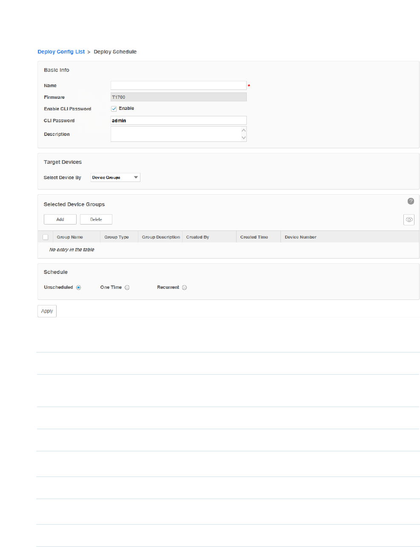
Task: Click into the Description text area
Action: click(176, 134)
